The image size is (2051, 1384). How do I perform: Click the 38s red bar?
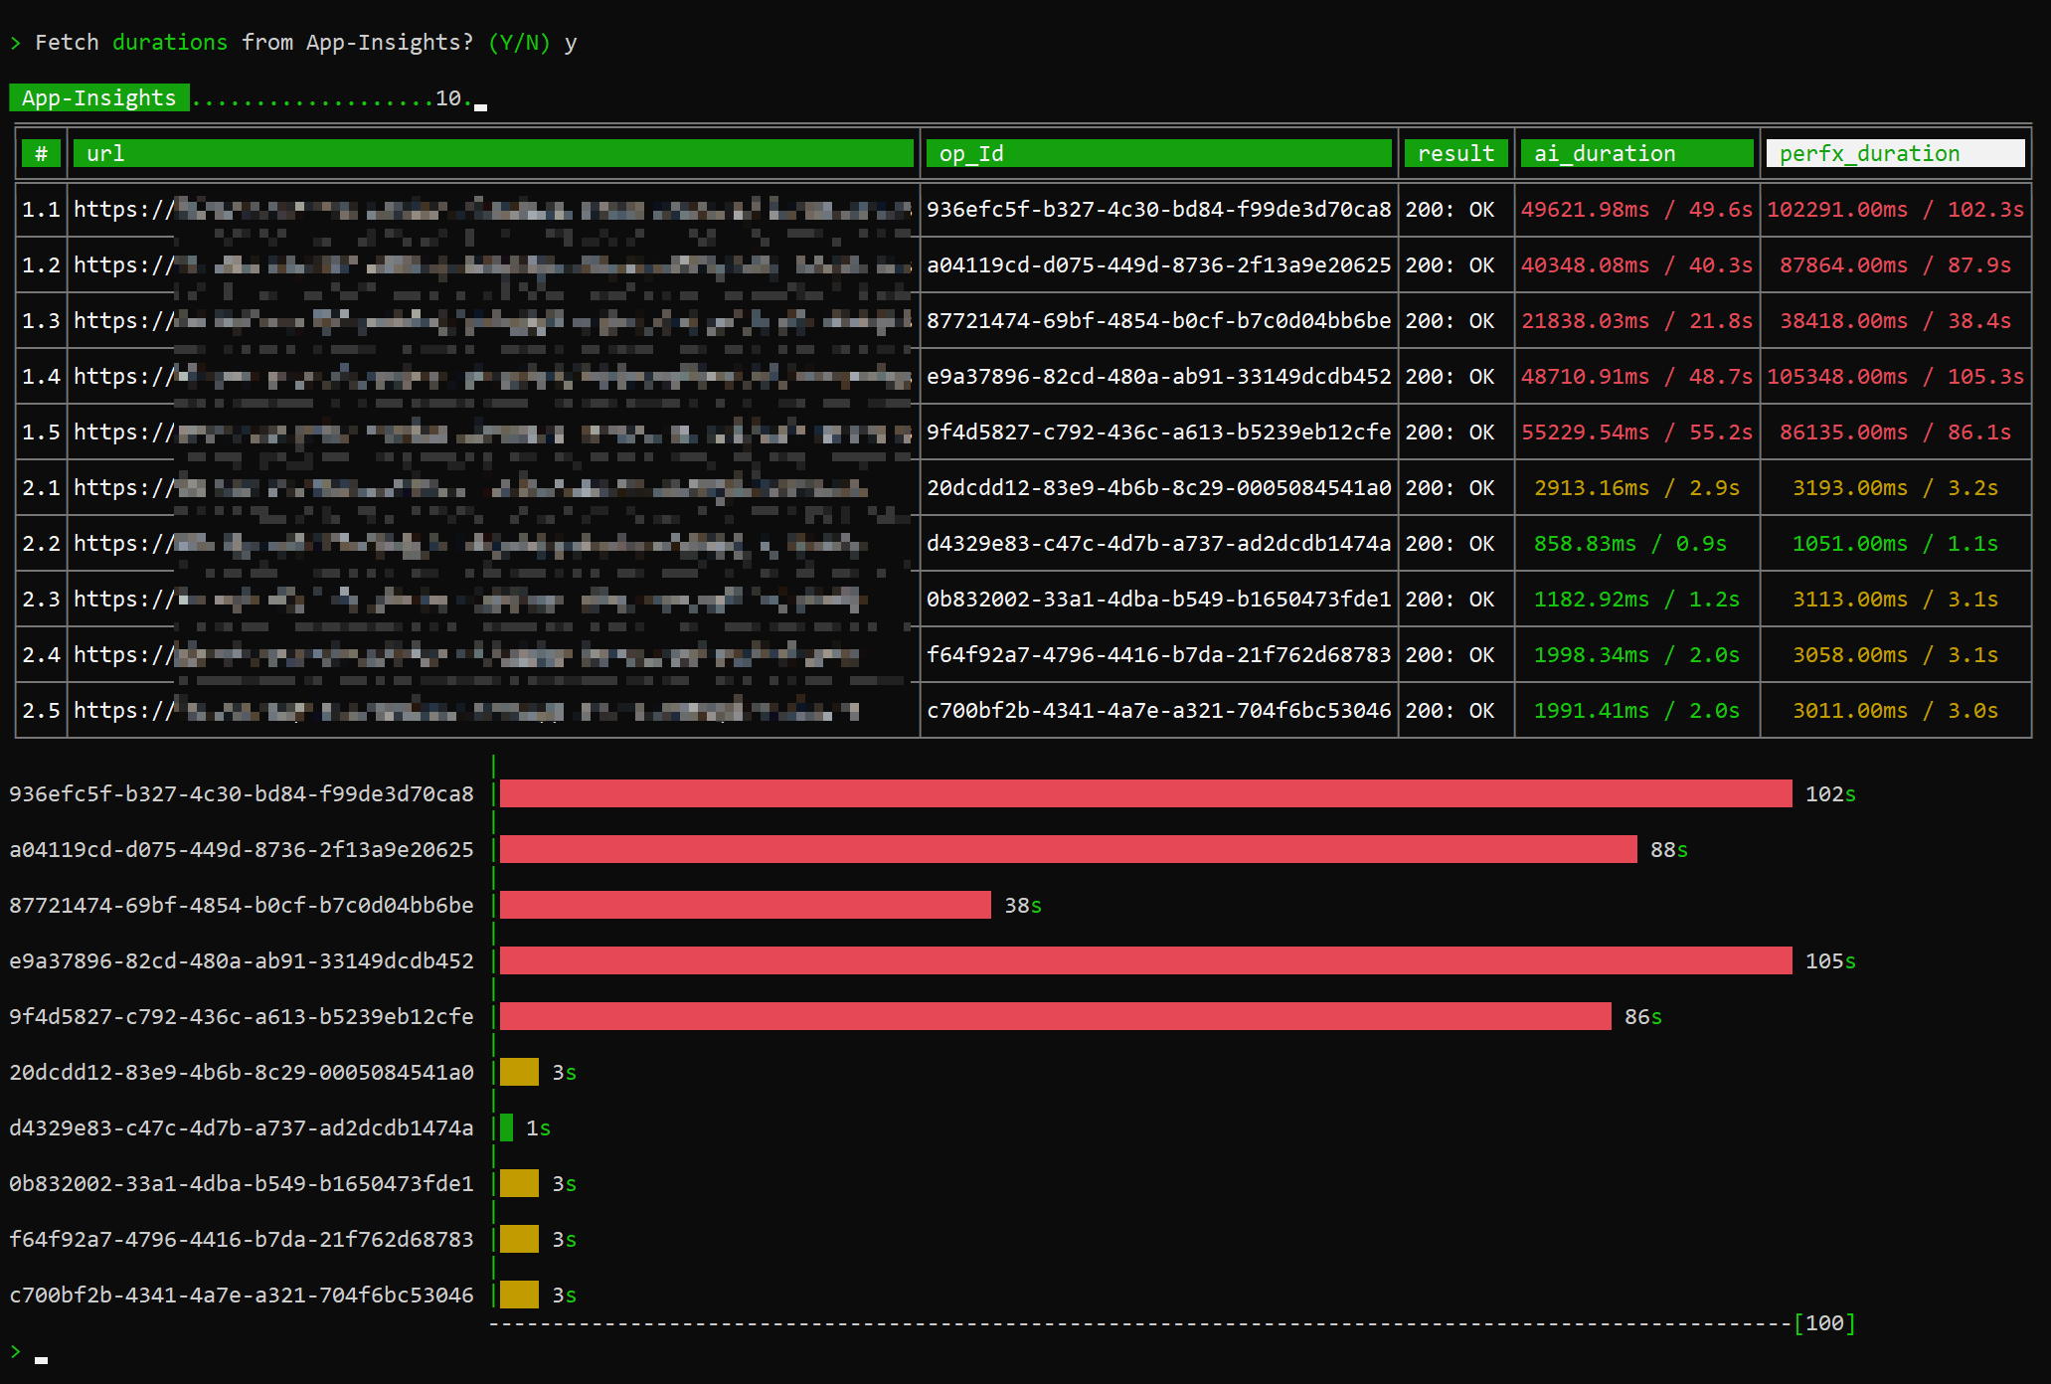coord(745,905)
